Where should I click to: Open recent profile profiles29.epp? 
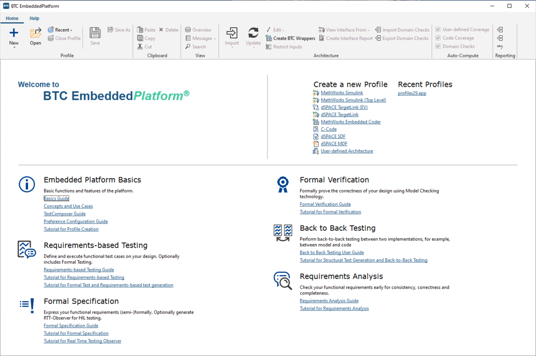click(412, 93)
